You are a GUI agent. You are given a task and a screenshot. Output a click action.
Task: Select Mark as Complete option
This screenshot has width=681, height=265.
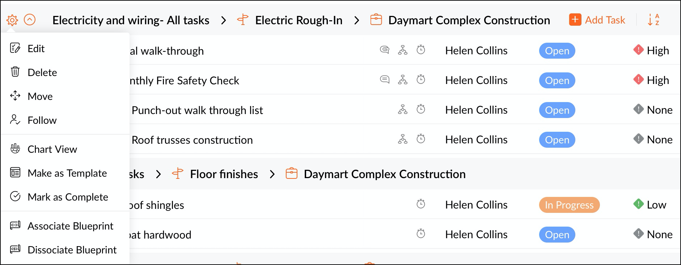pyautogui.click(x=68, y=197)
